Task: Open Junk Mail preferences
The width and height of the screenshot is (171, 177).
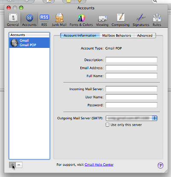Action: [x=59, y=20]
